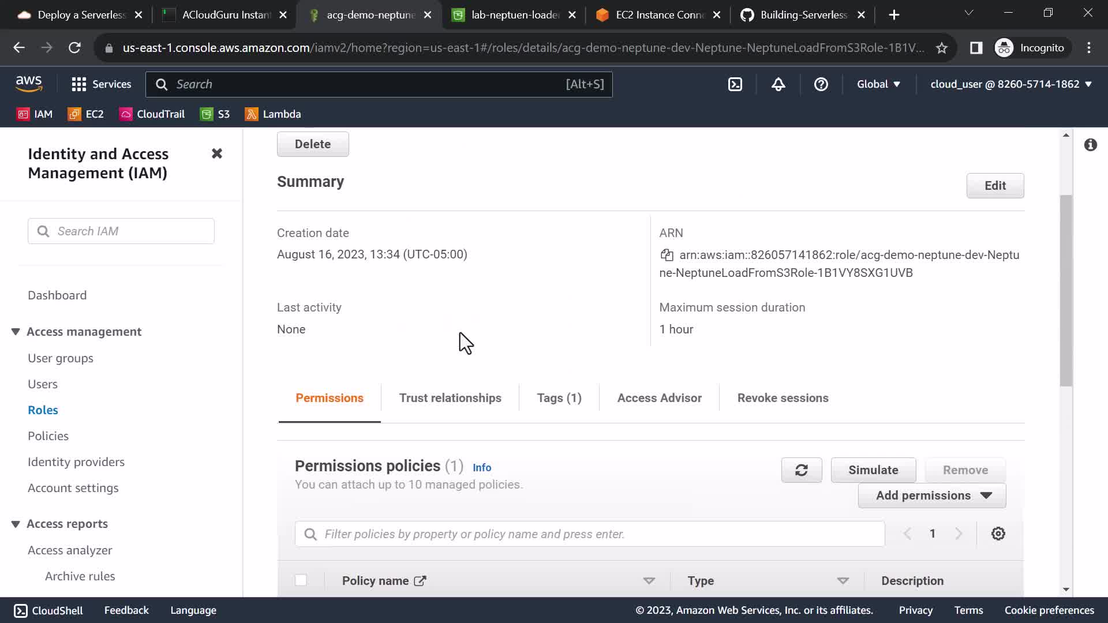Refresh the permissions policies list
Viewport: 1108px width, 623px height.
point(801,470)
